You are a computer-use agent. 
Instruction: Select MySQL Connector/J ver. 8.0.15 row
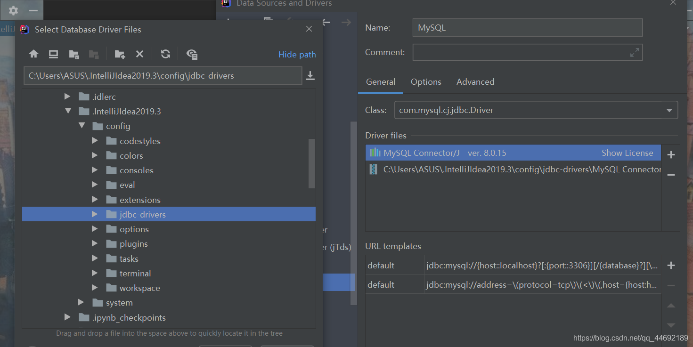513,153
